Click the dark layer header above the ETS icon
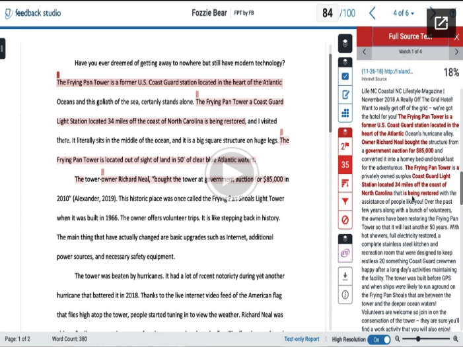 [345, 239]
